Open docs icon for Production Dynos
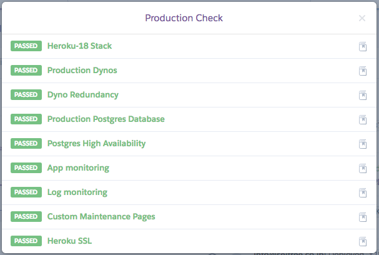Viewport: 379px width, 255px height. click(x=363, y=71)
